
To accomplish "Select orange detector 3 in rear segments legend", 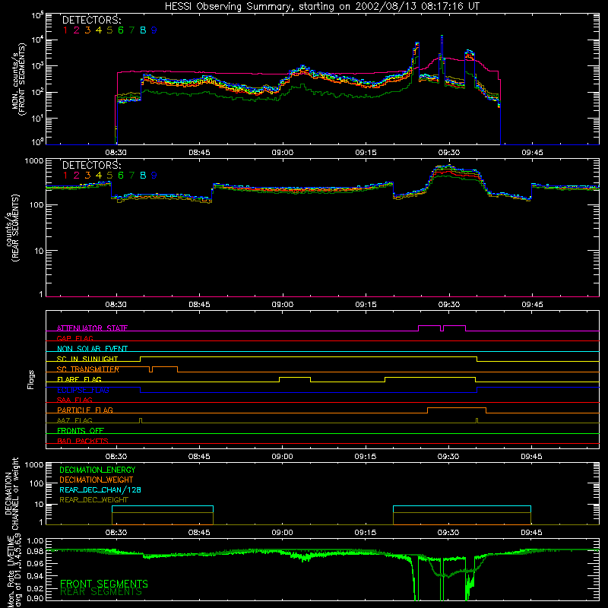I will pos(87,176).
